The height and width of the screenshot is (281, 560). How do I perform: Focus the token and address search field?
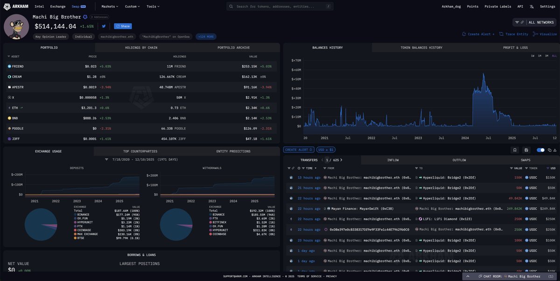click(x=280, y=7)
